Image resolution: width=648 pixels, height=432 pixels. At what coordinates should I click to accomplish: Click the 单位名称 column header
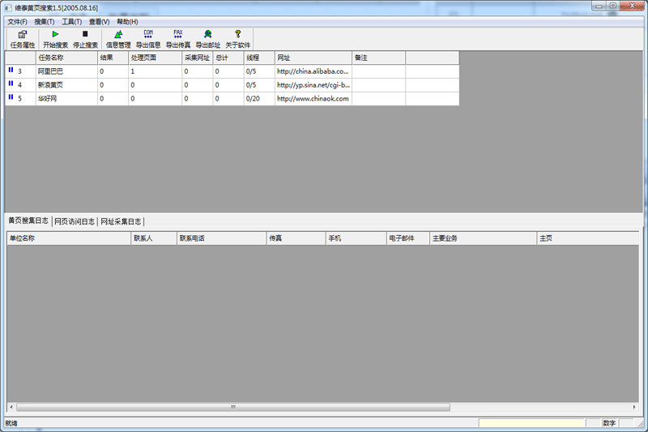pyautogui.click(x=69, y=238)
